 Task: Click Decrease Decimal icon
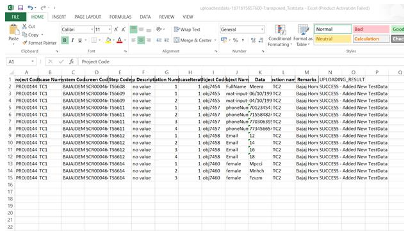pyautogui.click(x=261, y=40)
